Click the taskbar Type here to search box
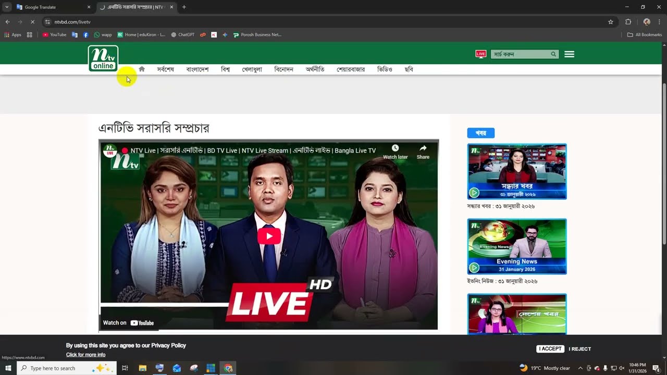 [x=66, y=368]
